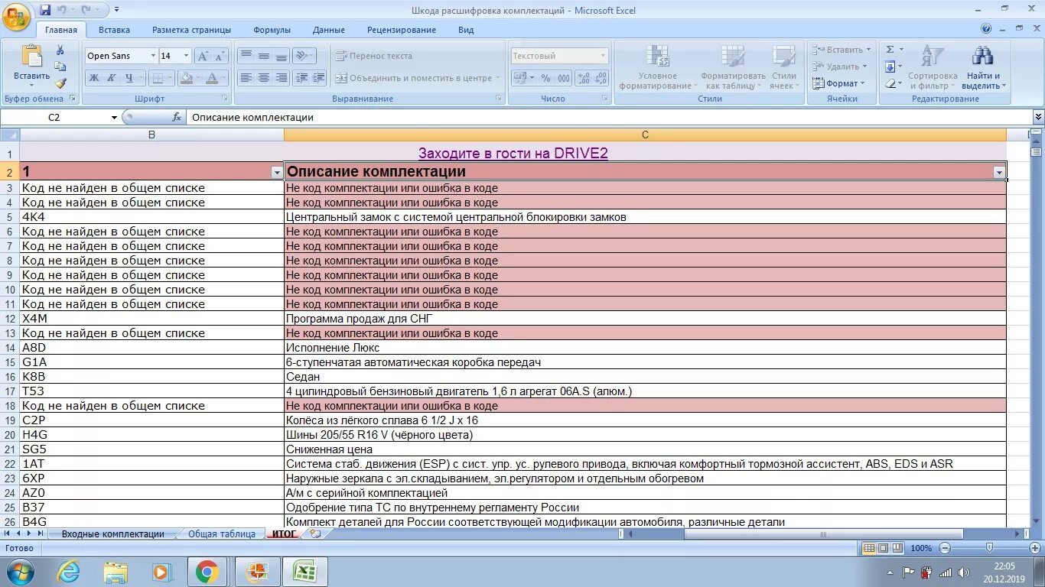The height and width of the screenshot is (587, 1045).
Task: Open Условное форматирование menu
Action: pyautogui.click(x=658, y=67)
